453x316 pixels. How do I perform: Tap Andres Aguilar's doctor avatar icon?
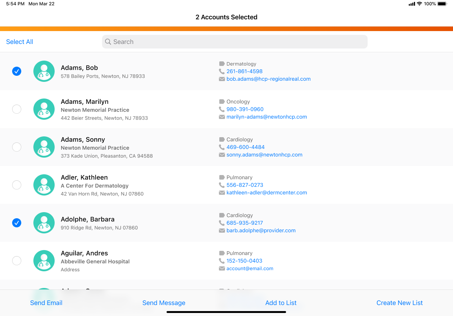(44, 261)
